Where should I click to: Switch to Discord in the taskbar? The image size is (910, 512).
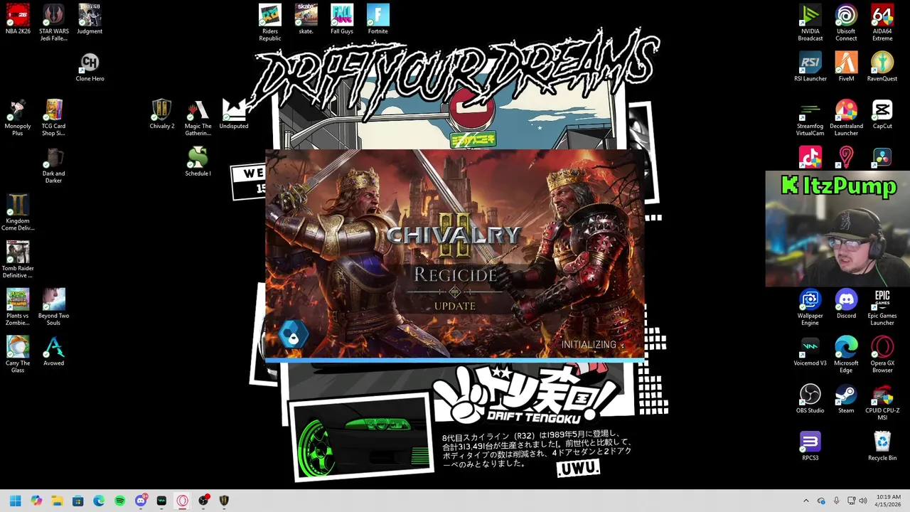[x=141, y=501]
